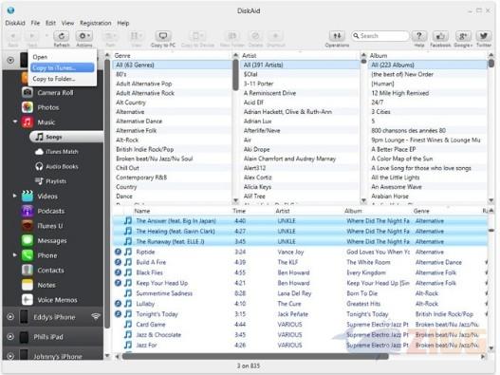The width and height of the screenshot is (500, 375).
Task: Select Videos in the sidebar
Action: [x=47, y=196]
